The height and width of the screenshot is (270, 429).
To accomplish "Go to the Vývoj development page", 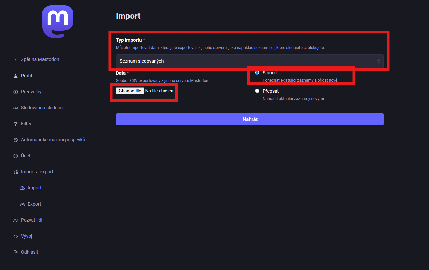I will click(x=26, y=236).
